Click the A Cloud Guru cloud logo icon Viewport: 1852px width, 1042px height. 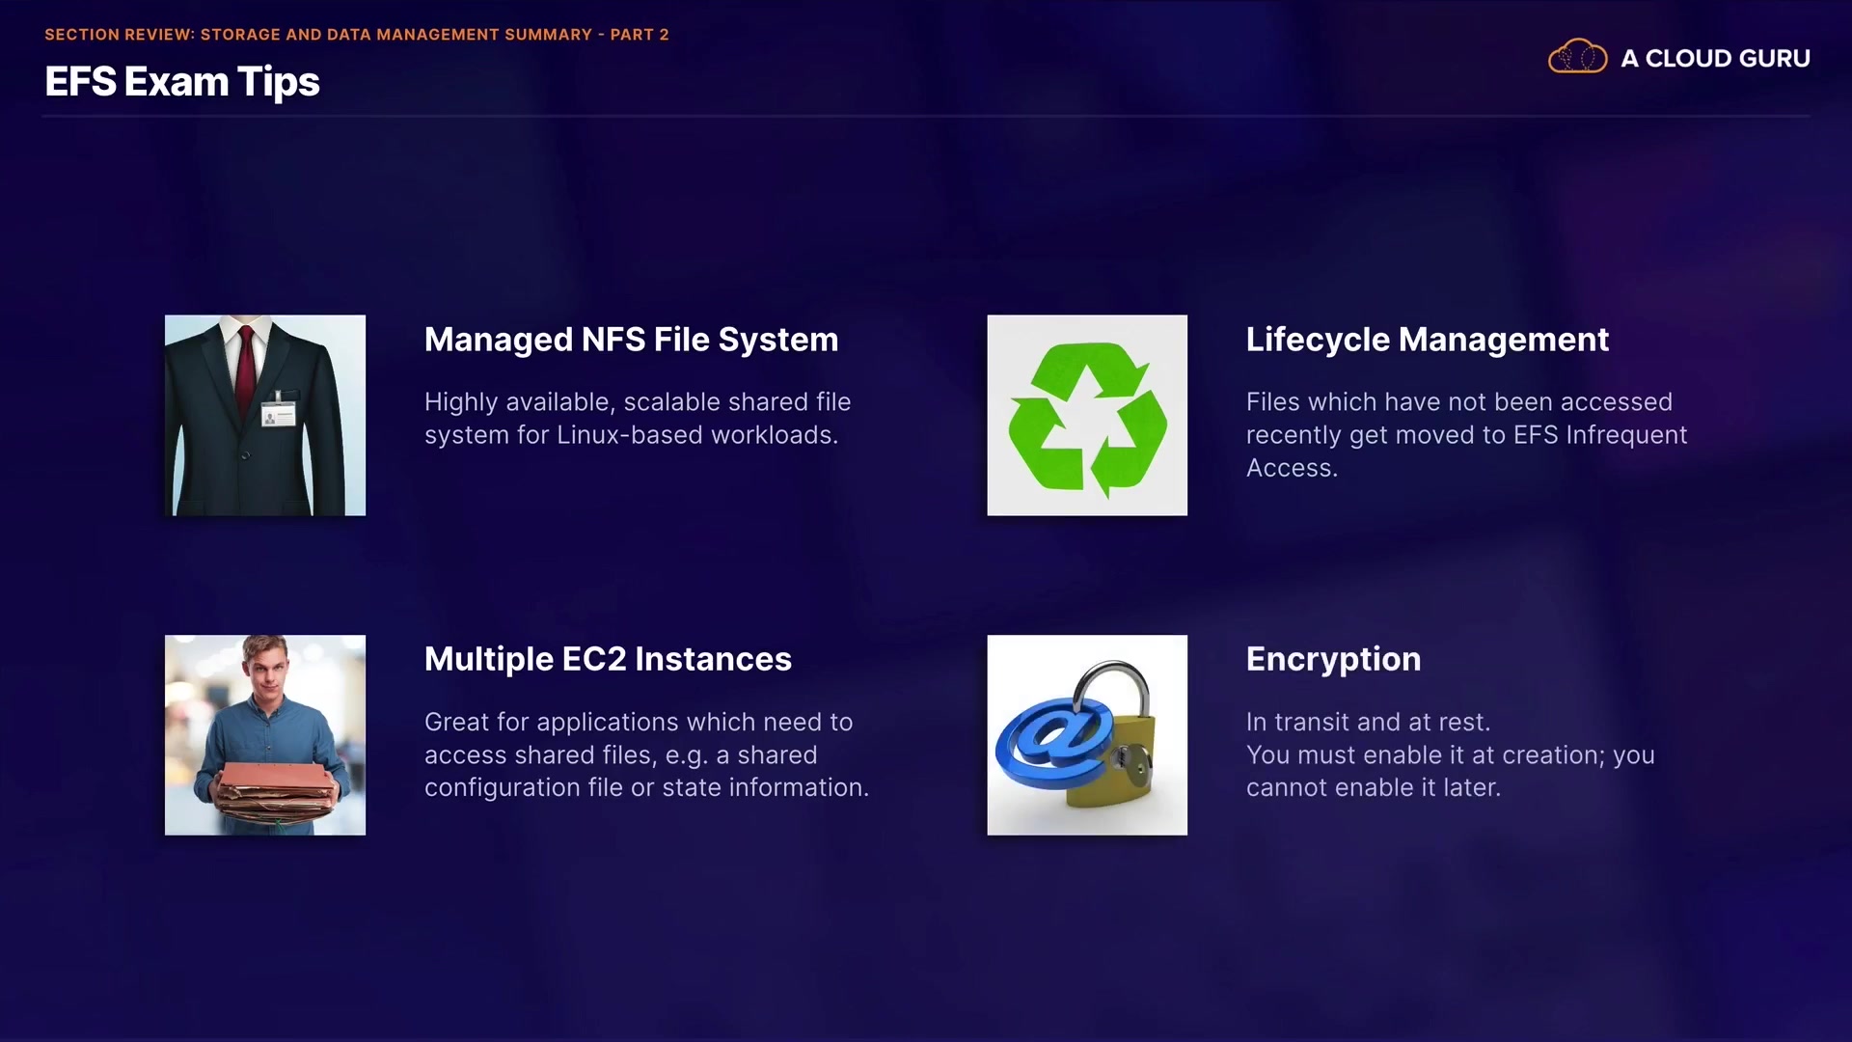pos(1577,57)
